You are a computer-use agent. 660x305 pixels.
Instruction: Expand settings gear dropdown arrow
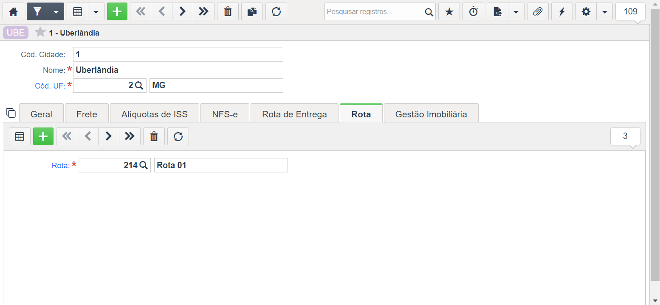tap(605, 11)
